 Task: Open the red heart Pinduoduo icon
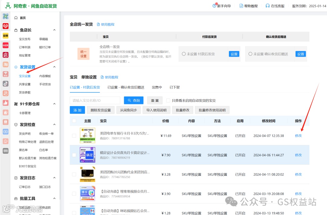pos(6,26)
